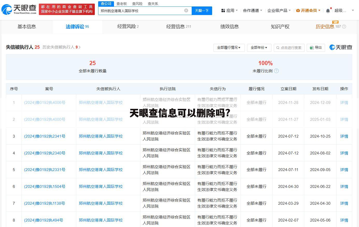Image resolution: width=359 pixels, height=227 pixels.
Task: Switch to the 查公司 search tab
Action: [x=106, y=4]
